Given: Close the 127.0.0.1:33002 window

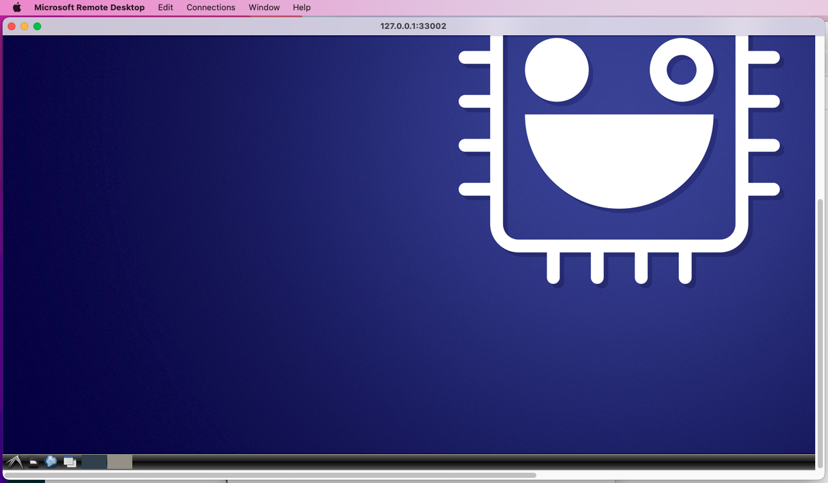Looking at the screenshot, I should tap(12, 26).
